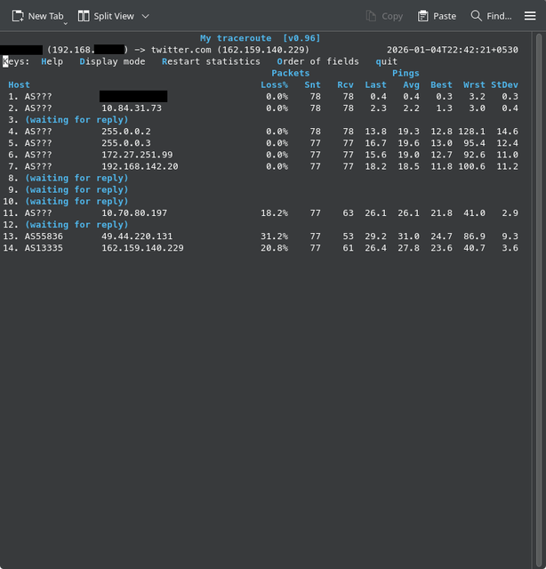Click the 128.1 worst ping value
The width and height of the screenshot is (546, 569).
[x=471, y=132]
